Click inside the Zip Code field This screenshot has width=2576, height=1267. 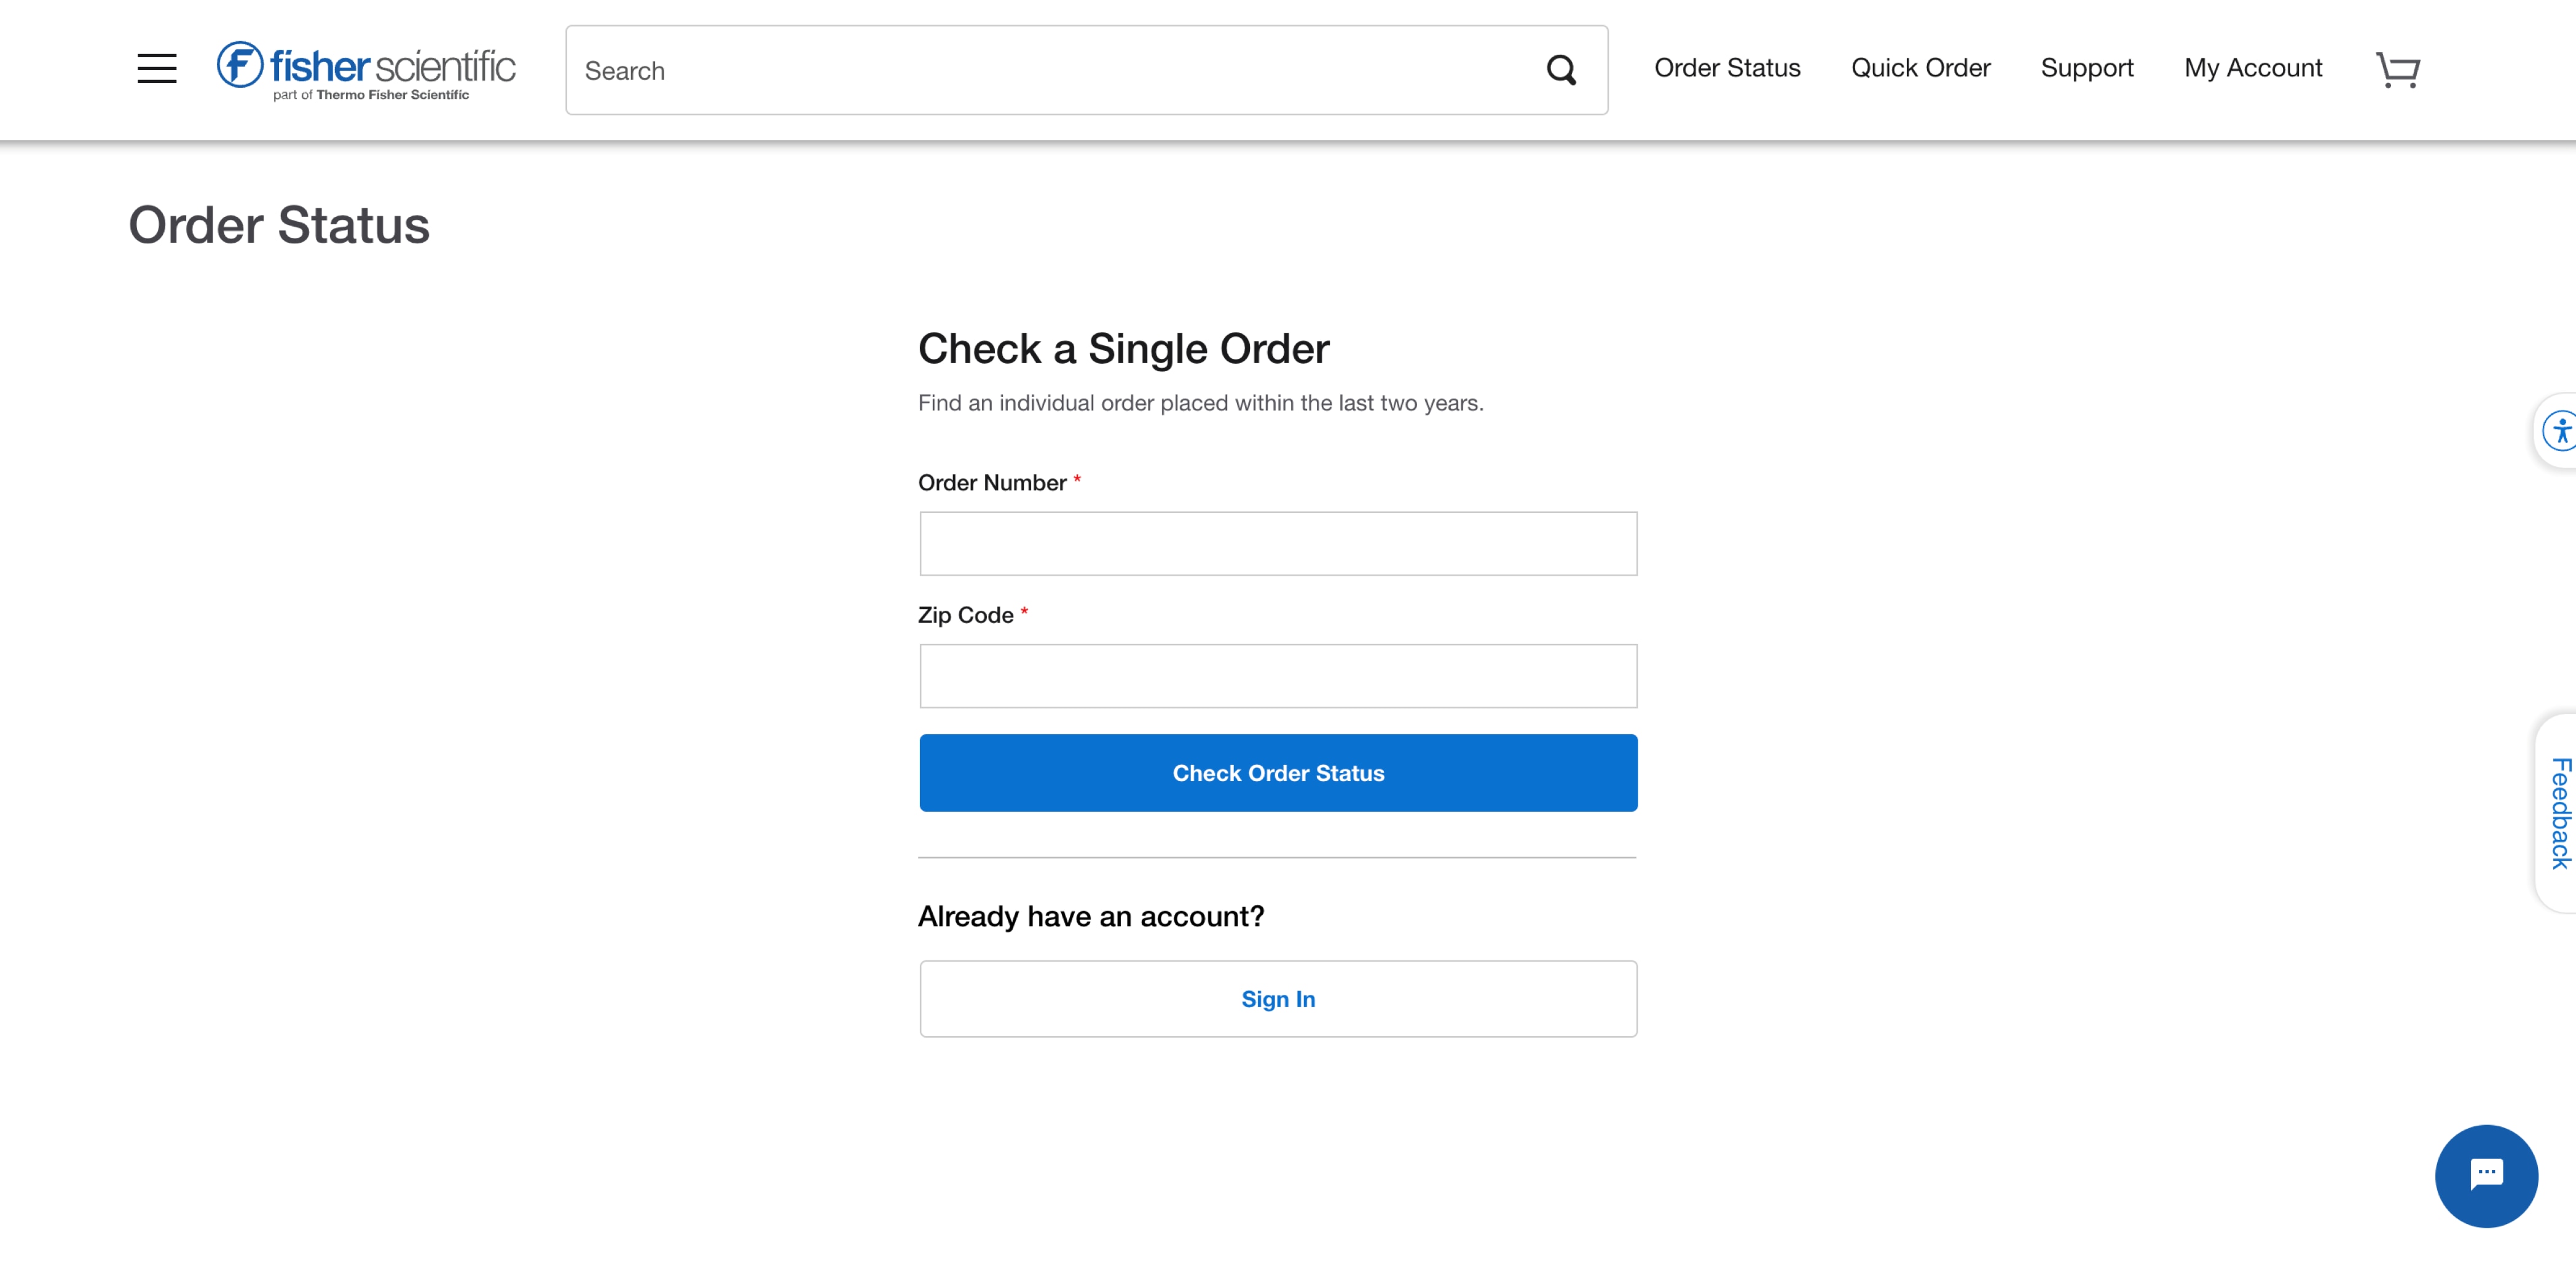[x=1278, y=675]
